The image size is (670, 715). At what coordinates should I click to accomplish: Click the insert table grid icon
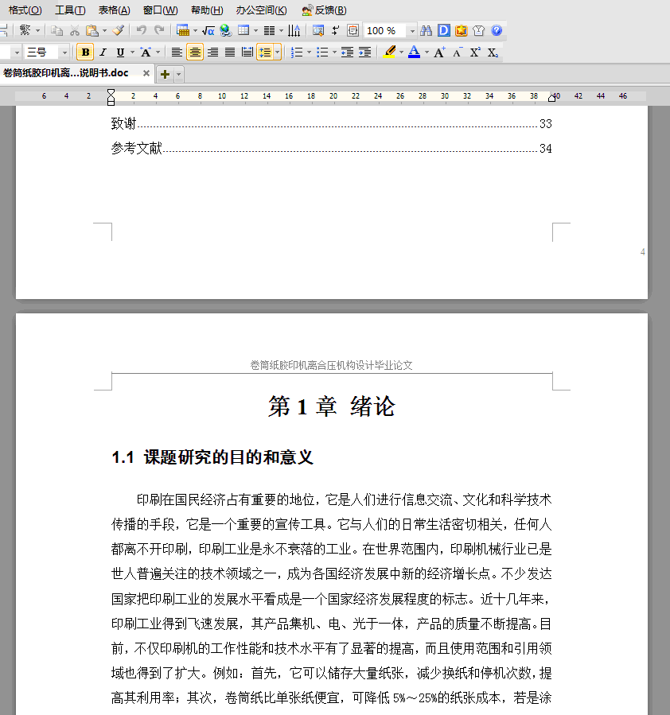[x=243, y=30]
